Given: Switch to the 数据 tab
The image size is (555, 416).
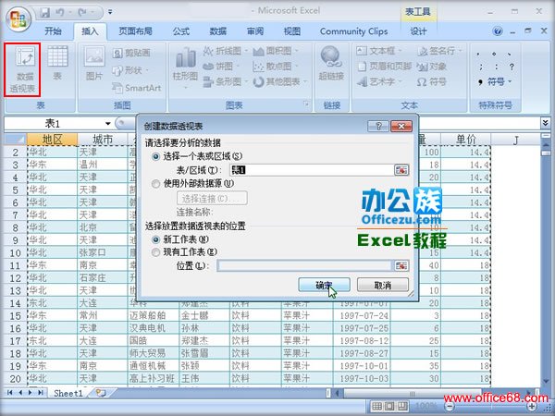Looking at the screenshot, I should [x=218, y=31].
